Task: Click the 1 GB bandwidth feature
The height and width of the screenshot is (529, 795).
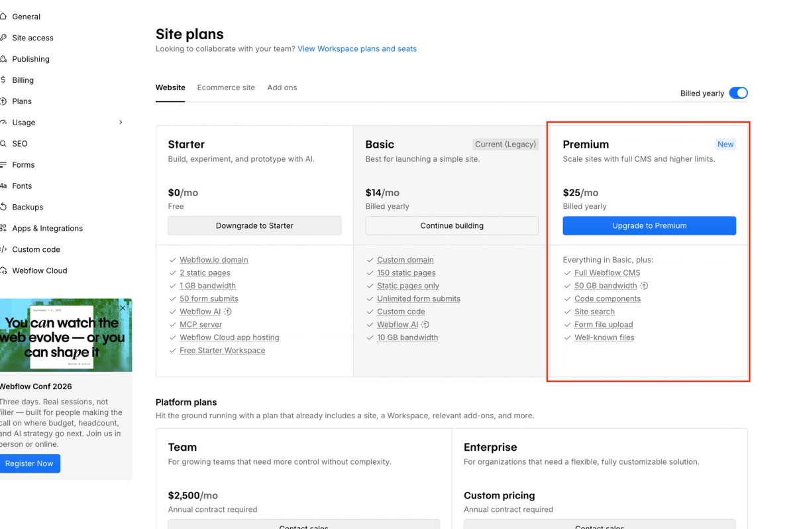Action: click(x=207, y=286)
